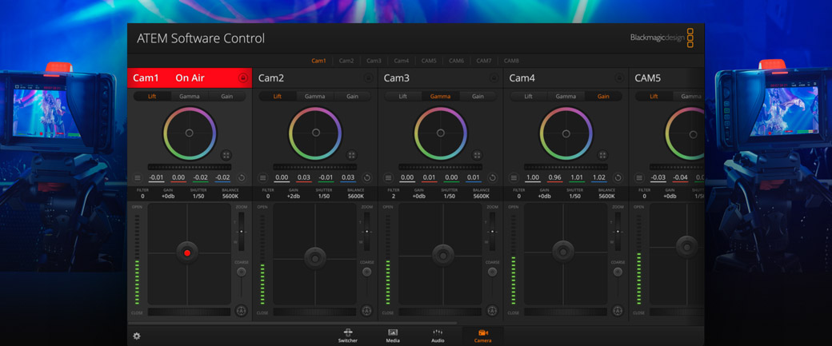This screenshot has width=832, height=346.
Task: Select Gain mode for Cam2
Action: (x=352, y=97)
